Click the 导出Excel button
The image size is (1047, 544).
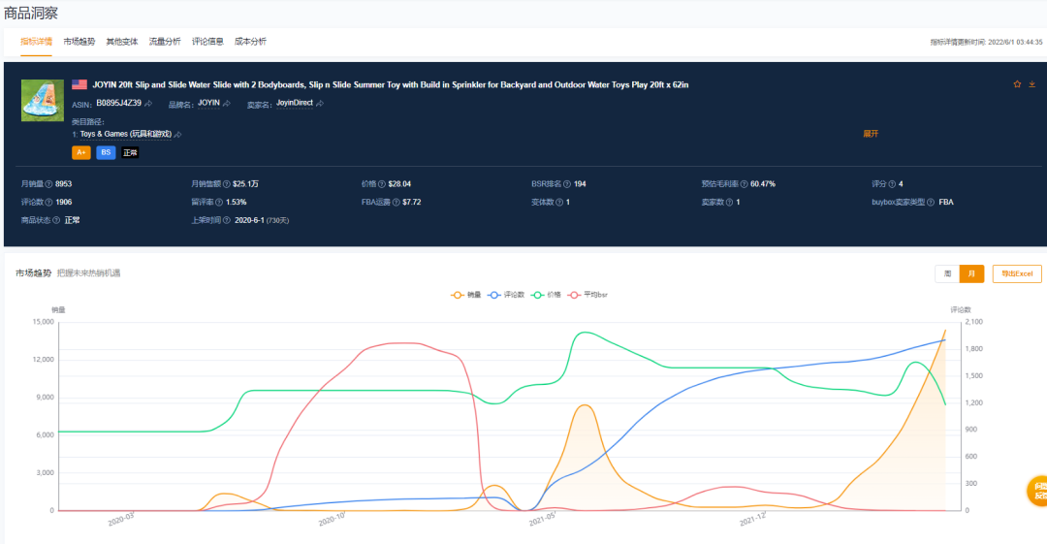click(1017, 274)
